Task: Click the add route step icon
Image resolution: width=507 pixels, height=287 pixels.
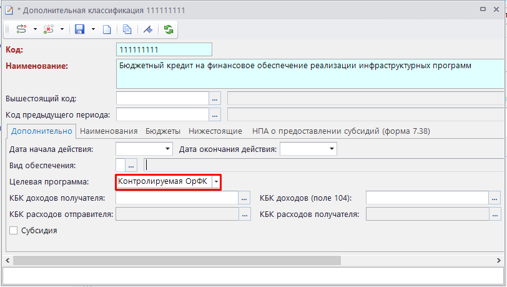Action: point(21,29)
